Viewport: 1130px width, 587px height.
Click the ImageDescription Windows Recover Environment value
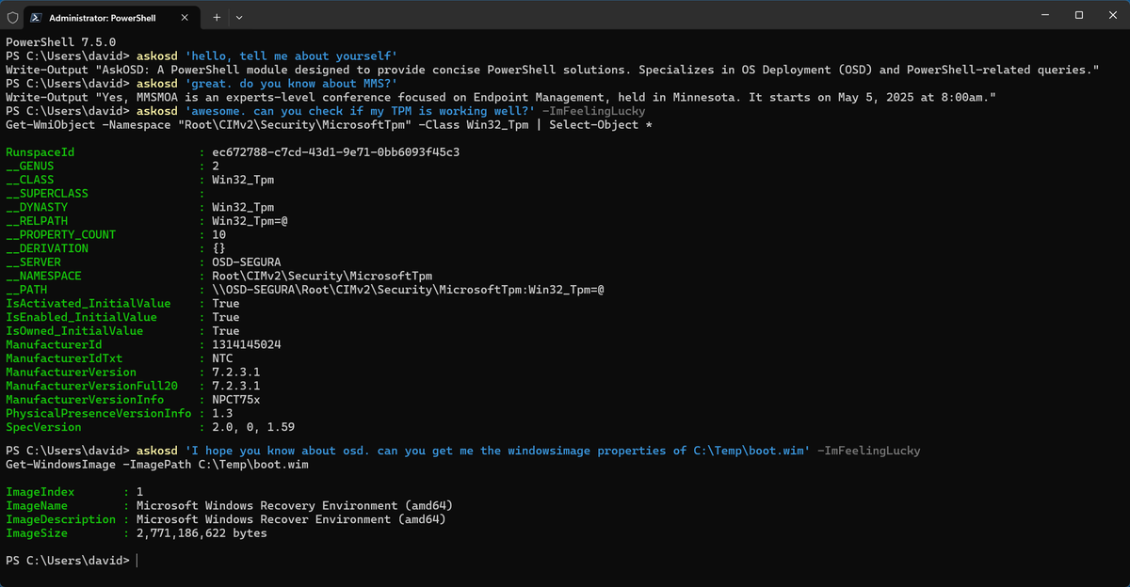pyautogui.click(x=291, y=519)
